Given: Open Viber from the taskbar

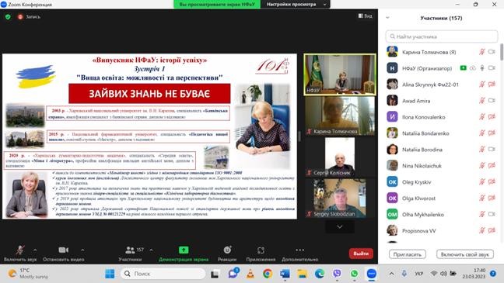Looking at the screenshot, I should coord(337,274).
